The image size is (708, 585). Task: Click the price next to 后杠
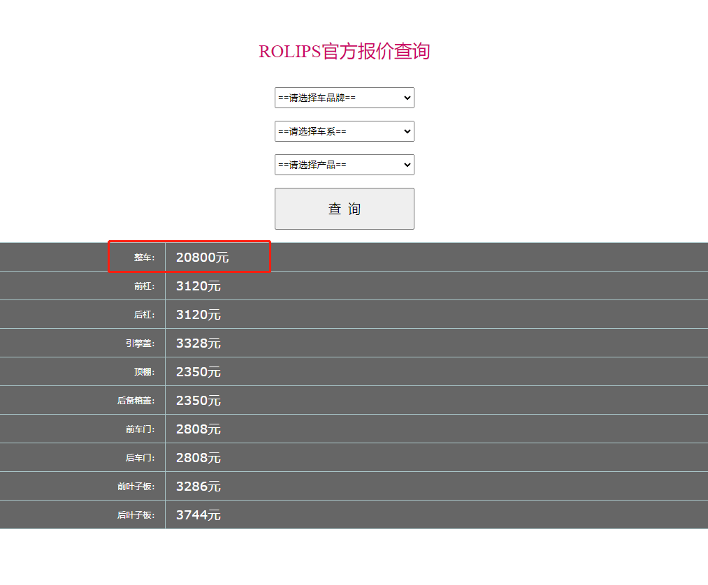pos(198,315)
